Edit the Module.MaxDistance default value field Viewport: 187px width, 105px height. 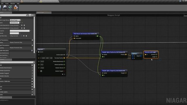pyautogui.click(x=42, y=62)
